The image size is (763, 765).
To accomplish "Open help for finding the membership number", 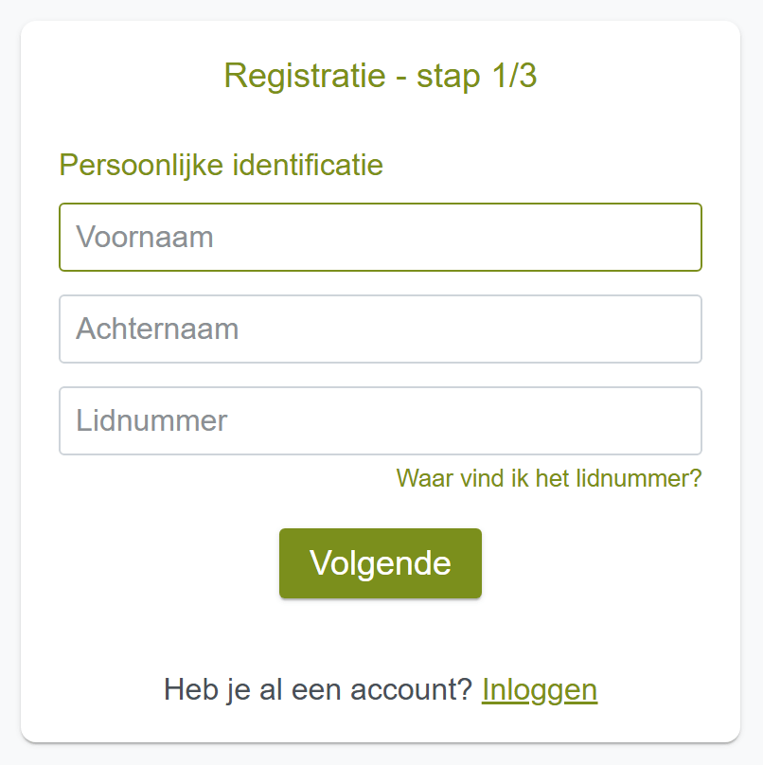I will pos(549,478).
